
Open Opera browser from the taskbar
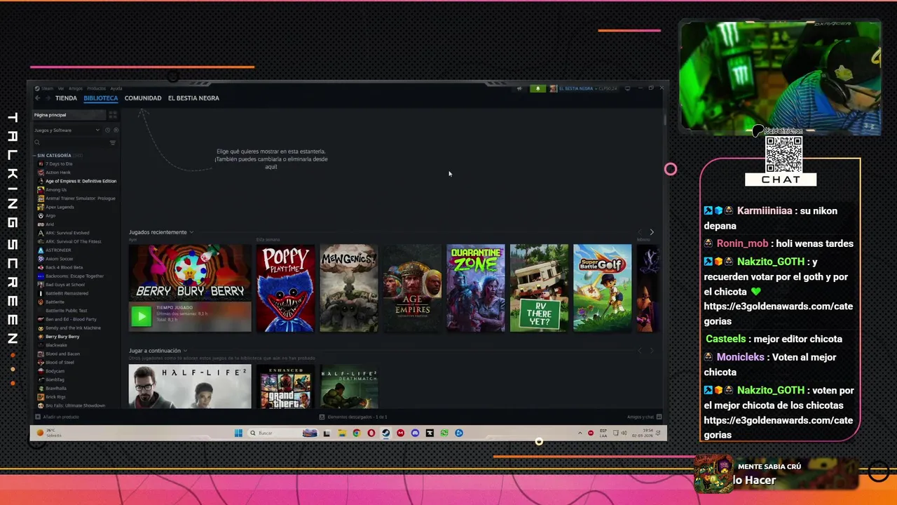371,433
